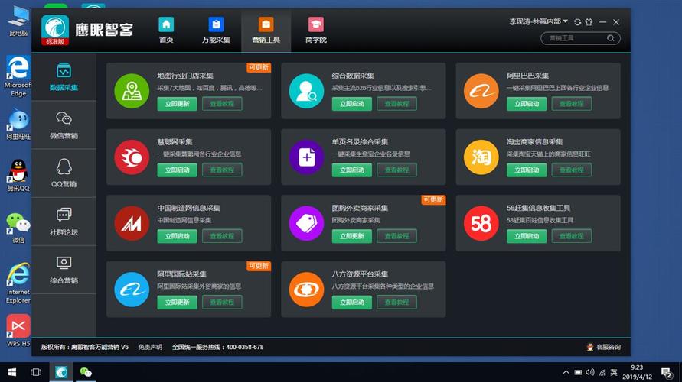Open 客服咨询 in the footer

point(604,347)
